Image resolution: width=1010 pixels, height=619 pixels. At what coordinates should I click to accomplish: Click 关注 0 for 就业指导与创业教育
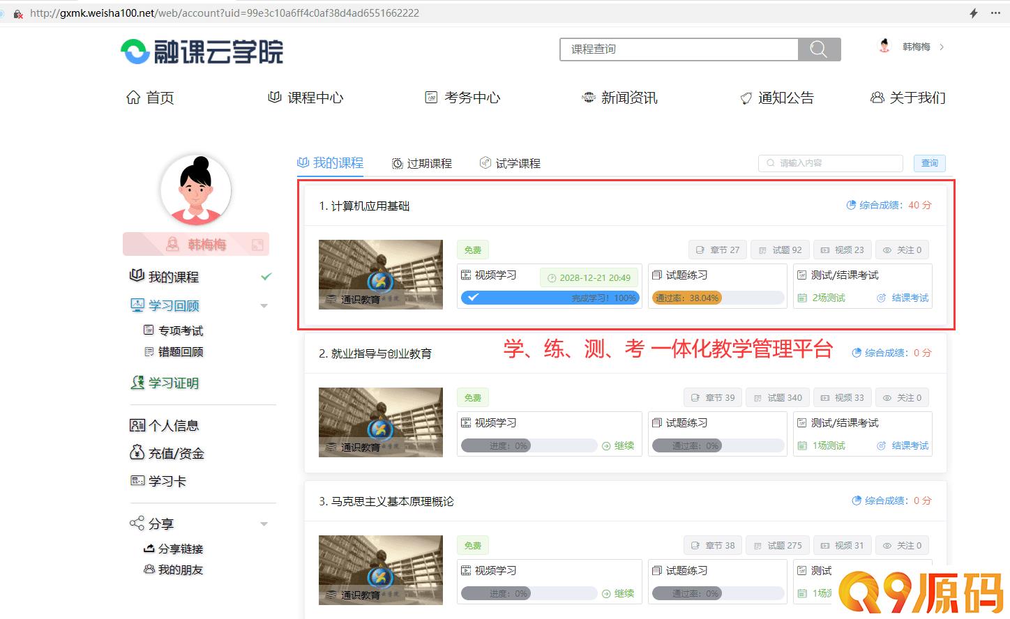coord(902,397)
